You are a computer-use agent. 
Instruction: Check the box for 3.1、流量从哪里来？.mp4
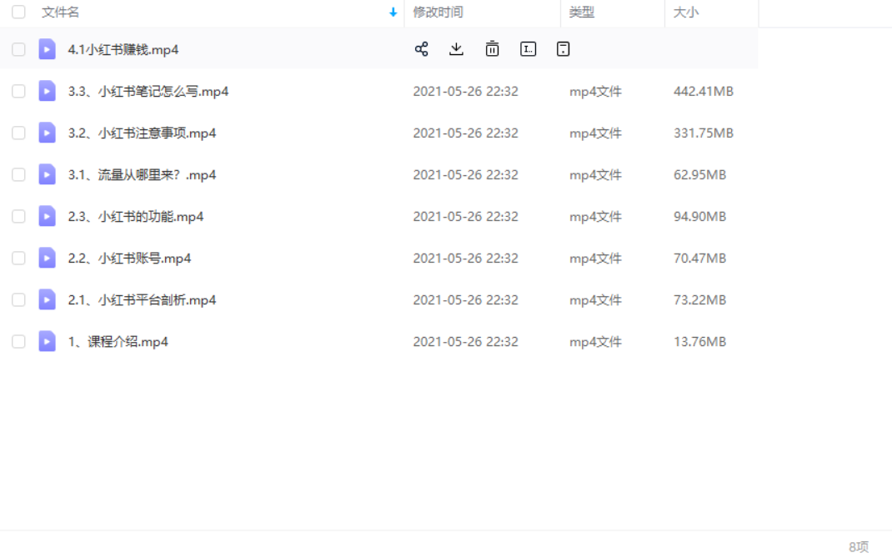[18, 174]
